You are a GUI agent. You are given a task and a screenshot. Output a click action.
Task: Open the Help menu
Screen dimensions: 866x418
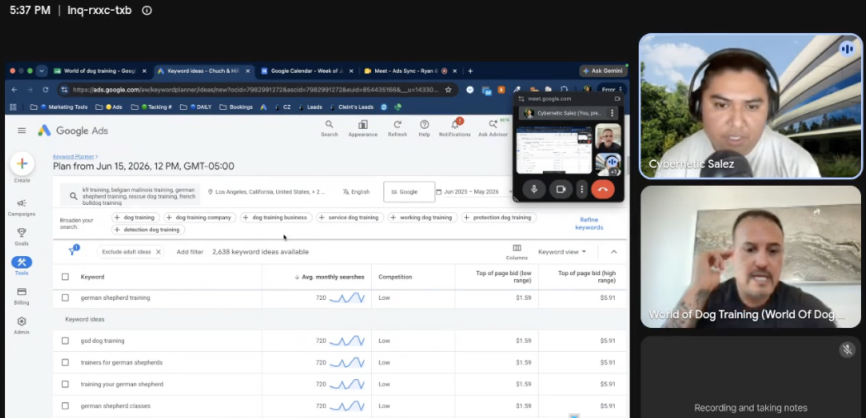424,128
